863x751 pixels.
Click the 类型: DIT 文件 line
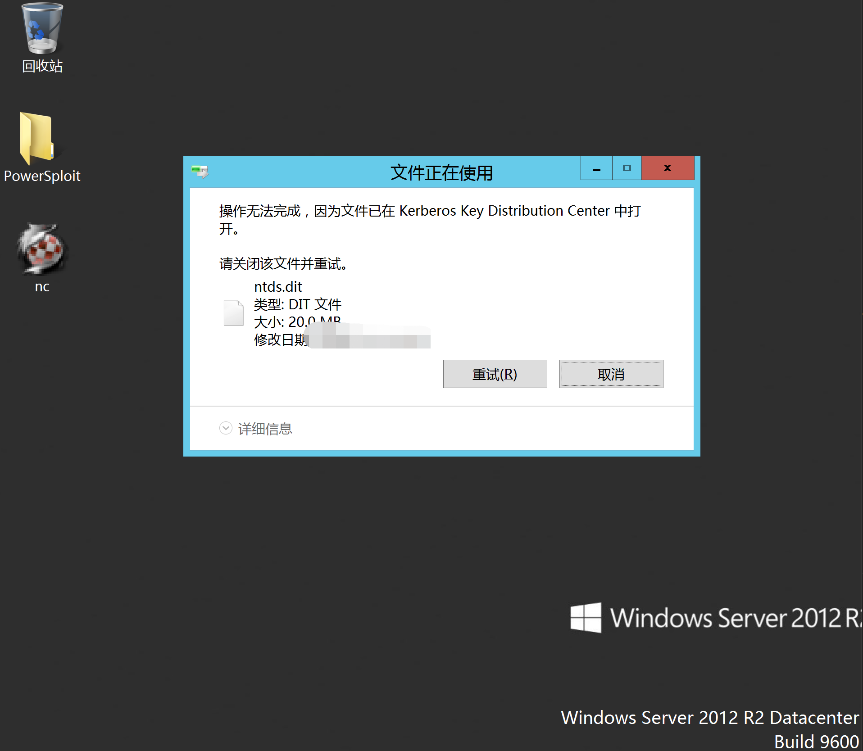pos(297,305)
